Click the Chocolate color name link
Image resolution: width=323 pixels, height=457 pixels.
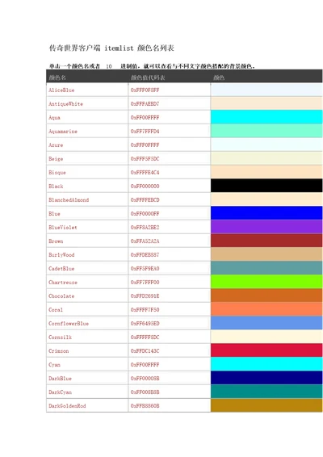tap(61, 296)
